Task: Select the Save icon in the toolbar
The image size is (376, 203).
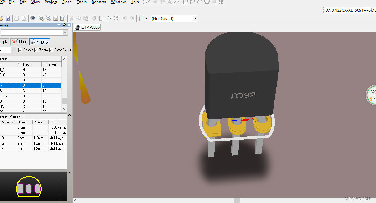Action: click(x=8, y=18)
